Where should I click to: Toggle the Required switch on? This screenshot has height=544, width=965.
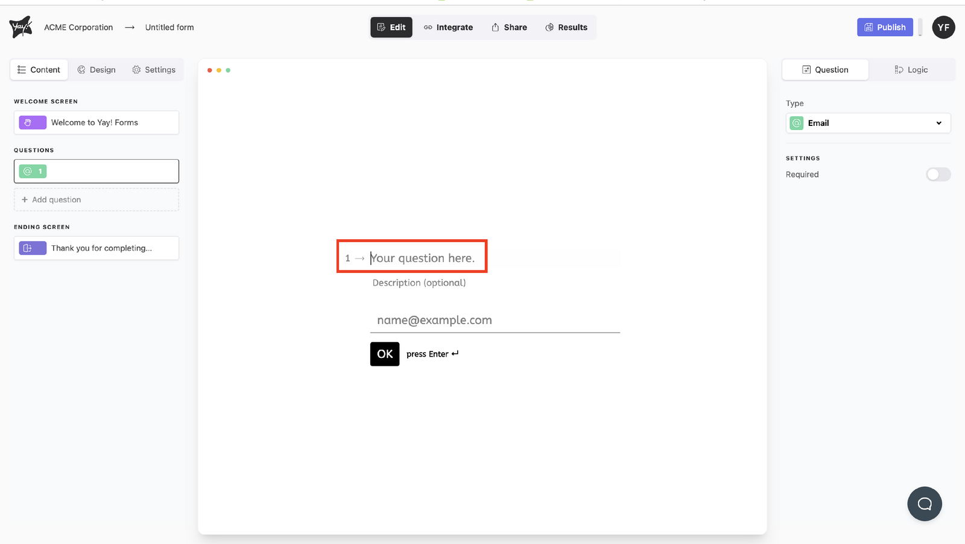coord(938,174)
